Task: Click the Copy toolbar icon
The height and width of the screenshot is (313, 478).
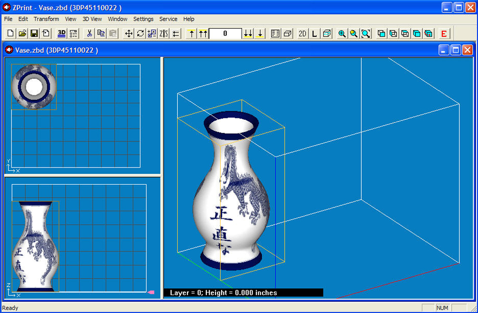Action: click(101, 33)
